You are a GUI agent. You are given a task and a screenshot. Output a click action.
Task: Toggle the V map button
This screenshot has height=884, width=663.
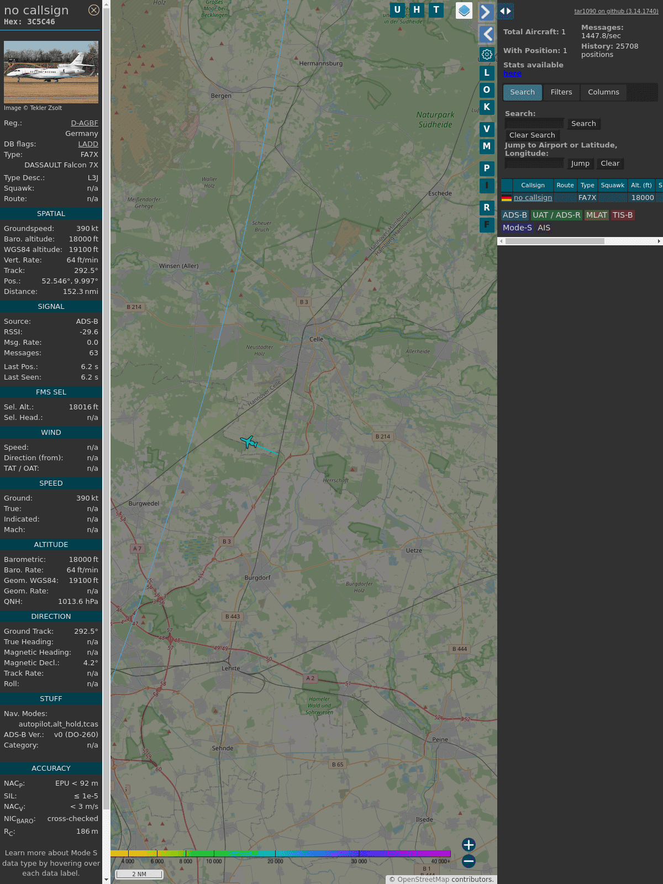click(x=487, y=129)
